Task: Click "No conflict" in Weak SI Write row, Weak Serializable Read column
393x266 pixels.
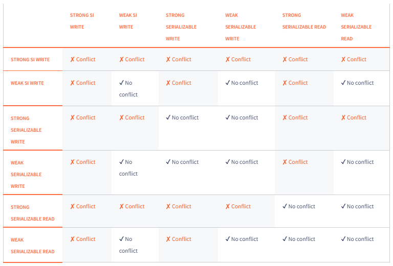Action: click(x=360, y=83)
